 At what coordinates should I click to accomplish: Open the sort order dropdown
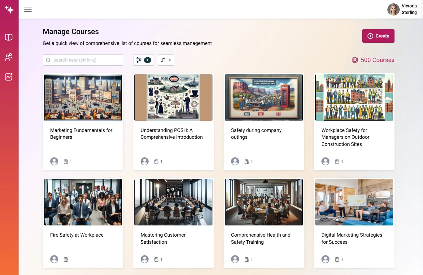click(x=166, y=60)
